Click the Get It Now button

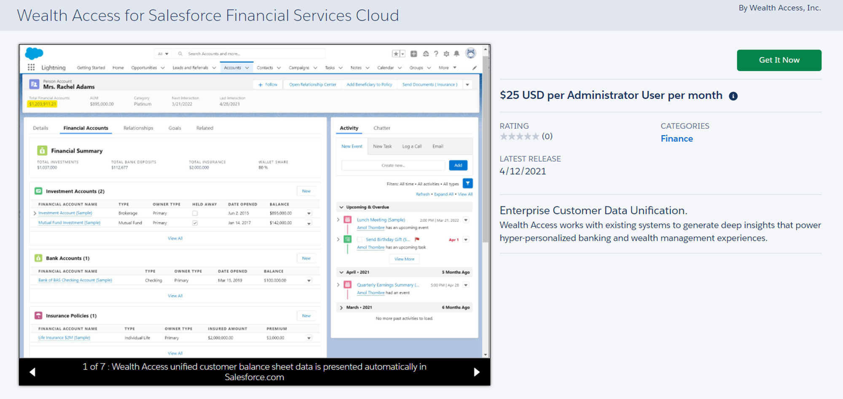(x=779, y=60)
